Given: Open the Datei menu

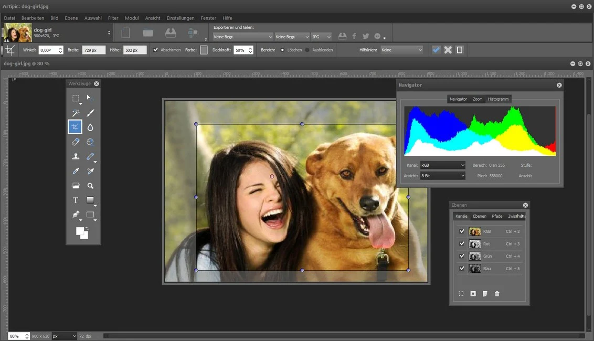Looking at the screenshot, I should [x=9, y=18].
